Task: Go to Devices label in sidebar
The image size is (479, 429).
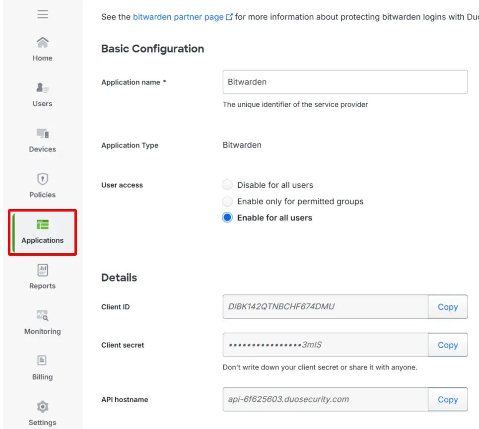Action: pyautogui.click(x=43, y=149)
